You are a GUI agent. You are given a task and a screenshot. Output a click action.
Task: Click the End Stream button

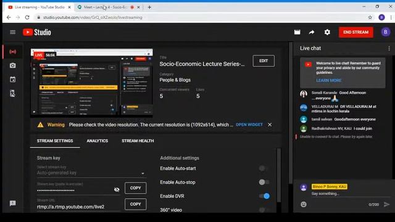tap(355, 32)
